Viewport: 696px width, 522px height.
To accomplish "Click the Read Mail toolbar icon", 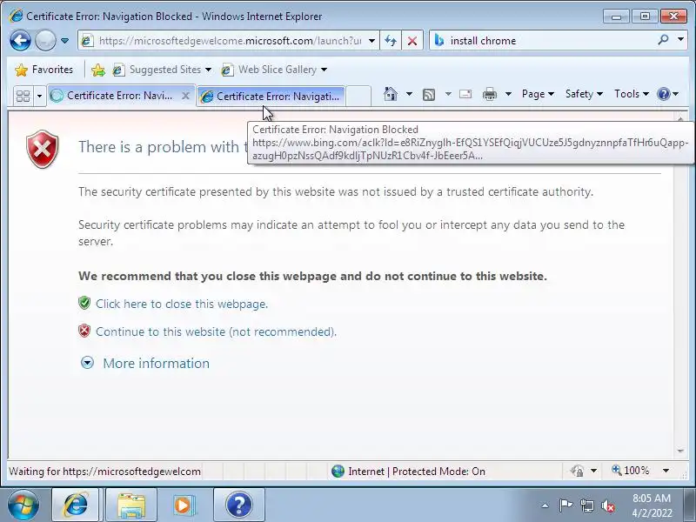I will (465, 94).
